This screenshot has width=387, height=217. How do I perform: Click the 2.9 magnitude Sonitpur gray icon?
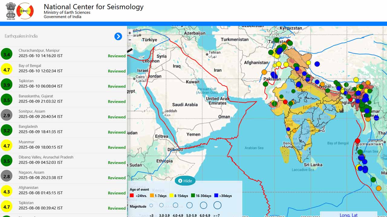point(6,115)
